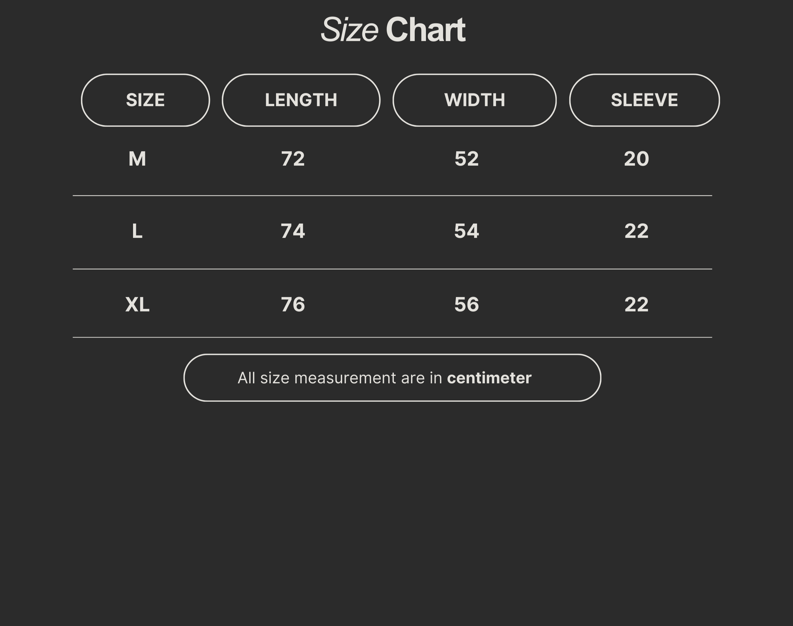This screenshot has width=793, height=626.
Task: Click the LENGTH column header pill
Action: (x=301, y=100)
